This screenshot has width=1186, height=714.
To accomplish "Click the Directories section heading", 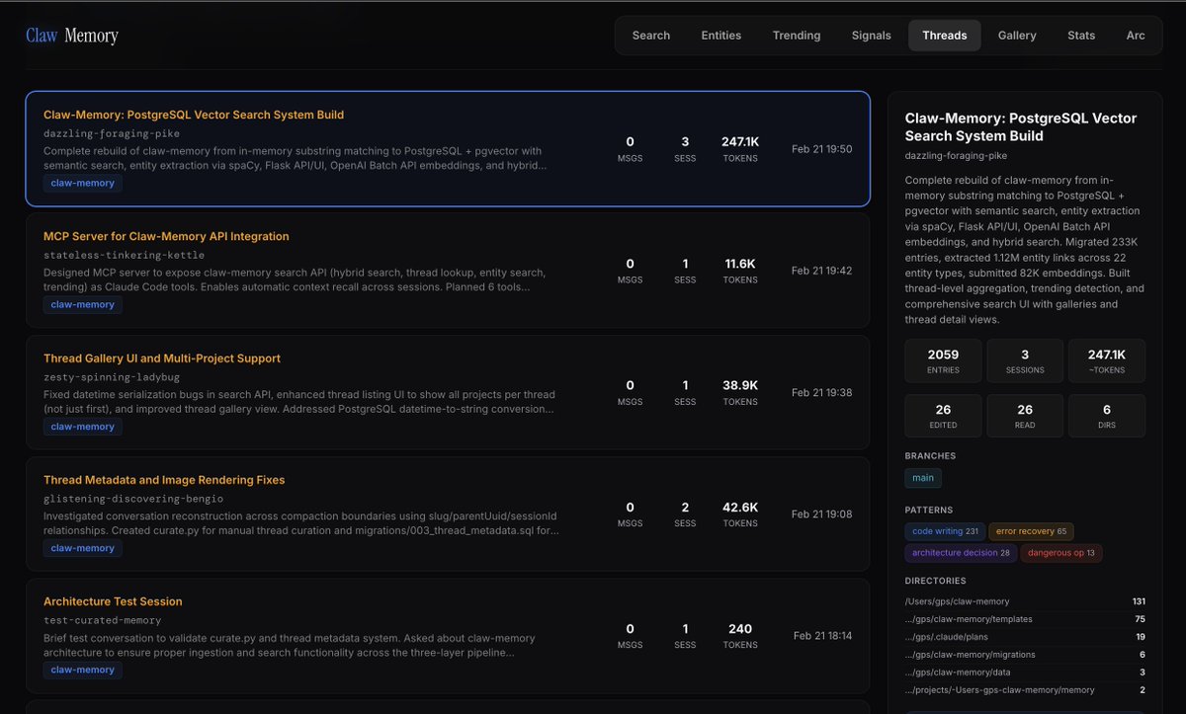I will (x=935, y=581).
